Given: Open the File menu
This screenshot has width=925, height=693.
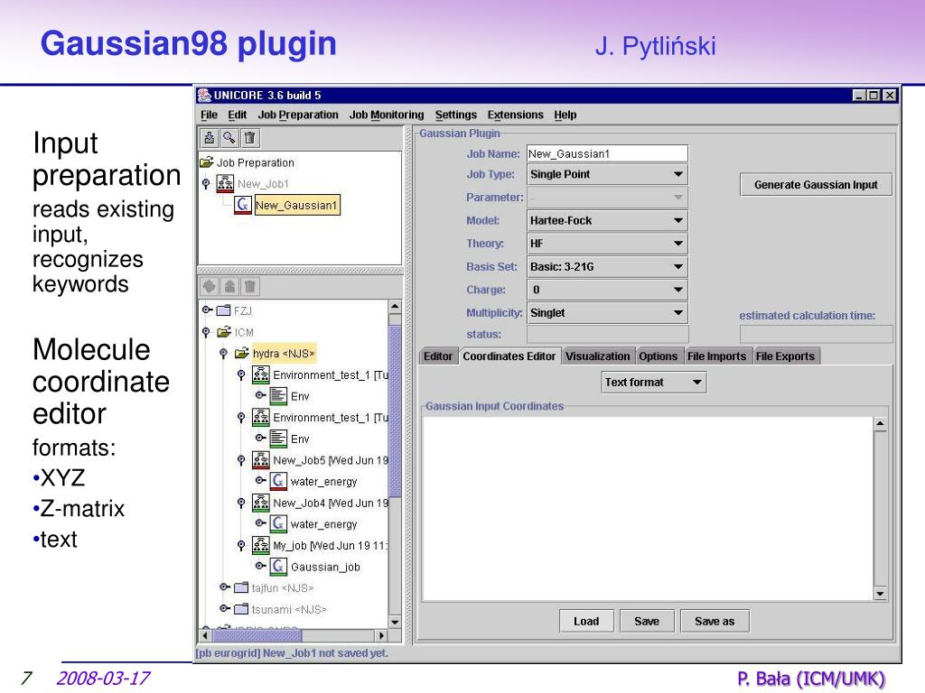Looking at the screenshot, I should point(209,115).
